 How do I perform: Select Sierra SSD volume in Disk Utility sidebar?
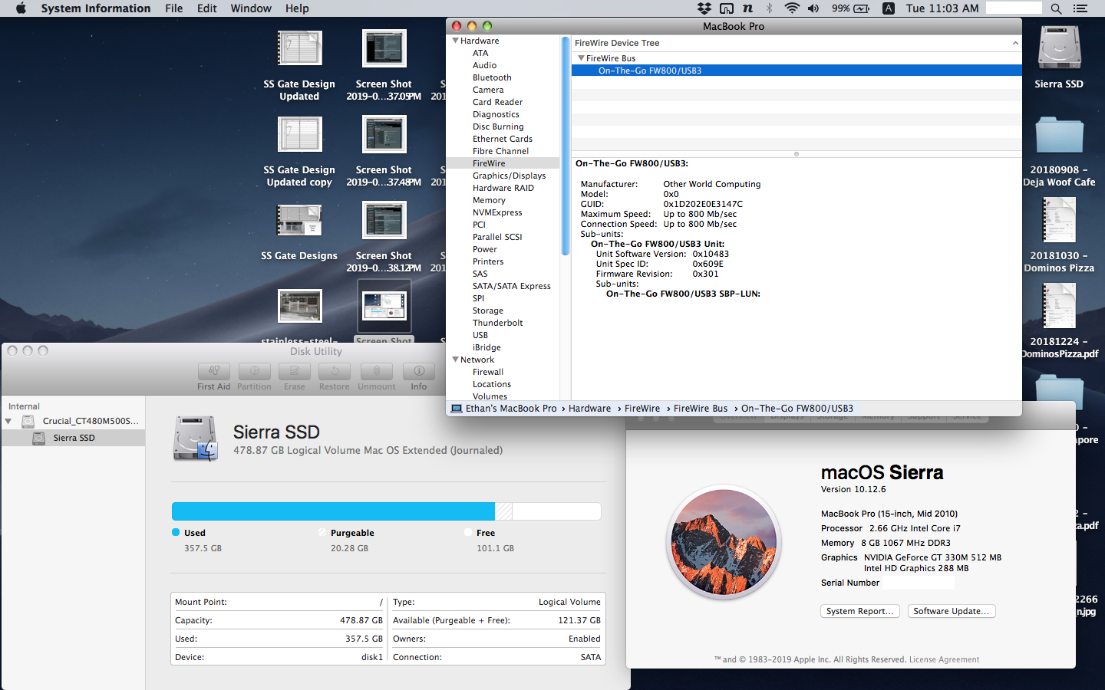(x=74, y=438)
